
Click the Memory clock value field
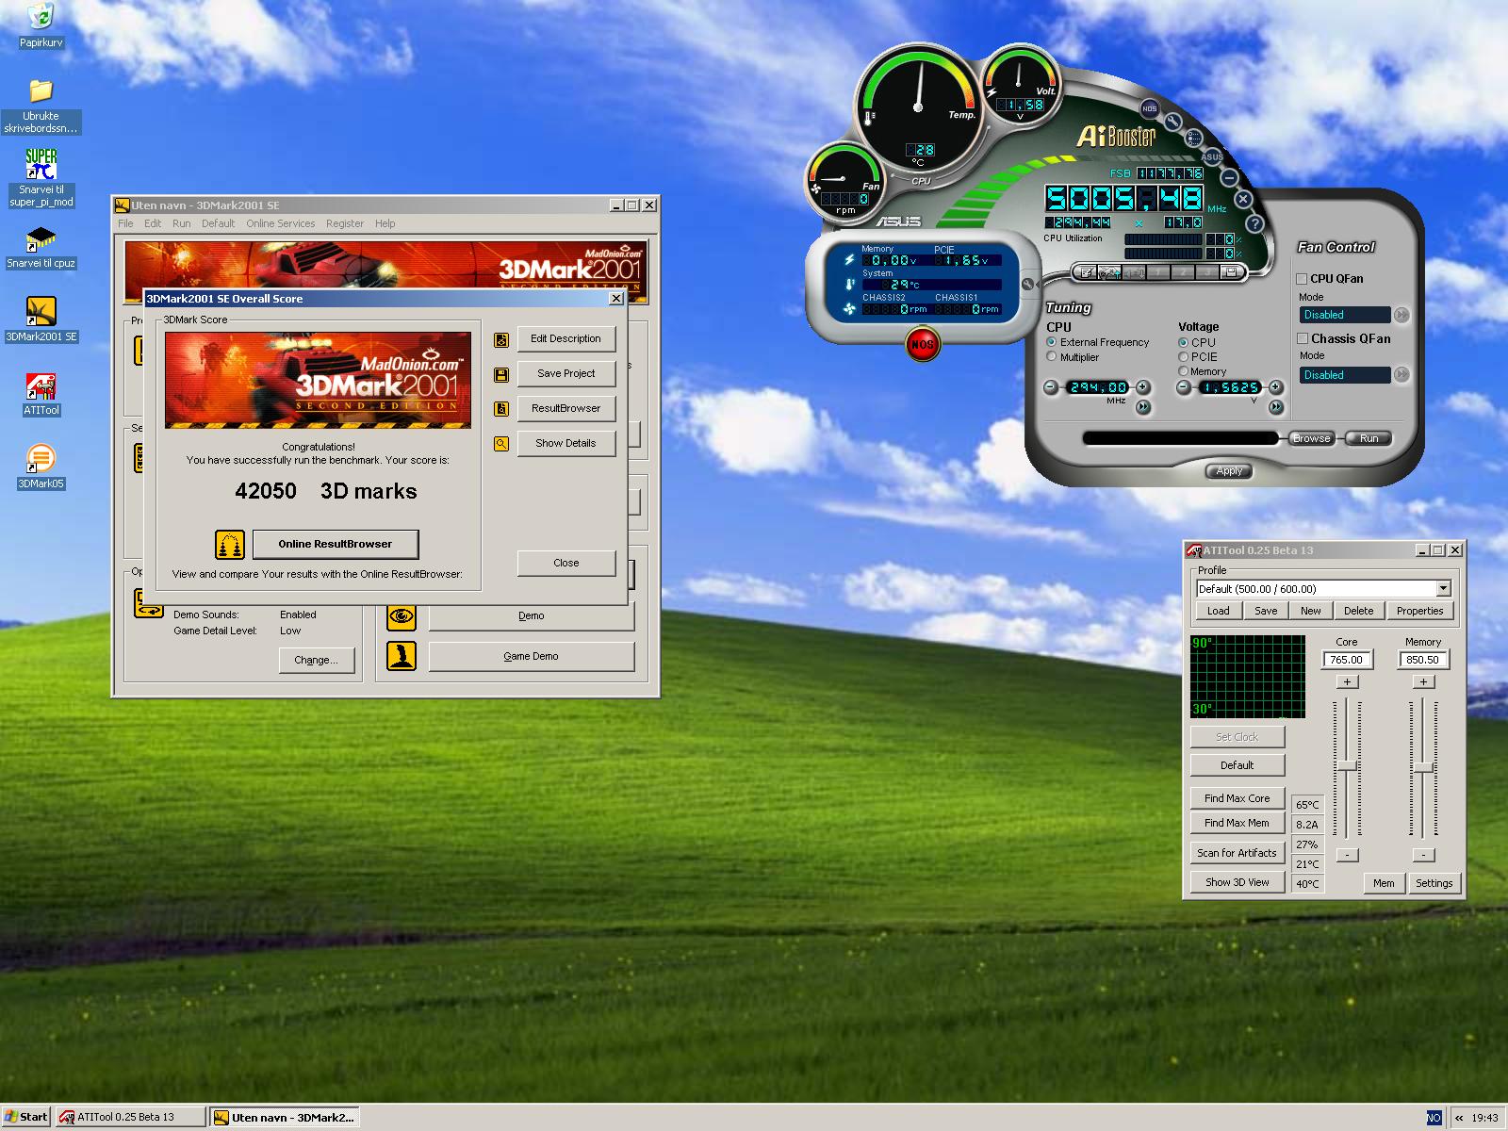1423,660
